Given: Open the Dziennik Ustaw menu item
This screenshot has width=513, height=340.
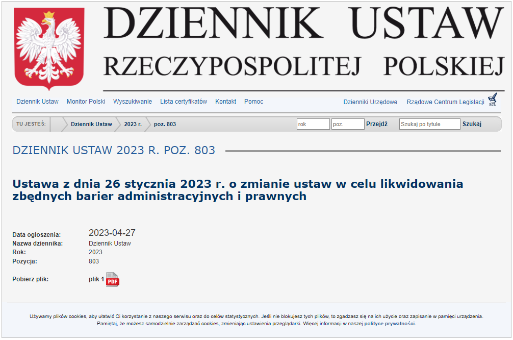Looking at the screenshot, I should tap(37, 102).
